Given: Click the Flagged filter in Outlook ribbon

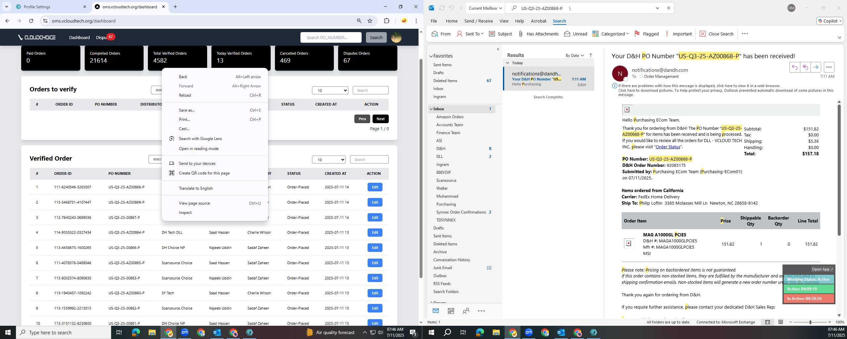Looking at the screenshot, I should 646,34.
